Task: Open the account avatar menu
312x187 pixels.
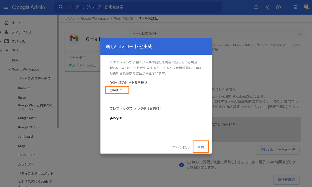Action: pyautogui.click(x=307, y=7)
